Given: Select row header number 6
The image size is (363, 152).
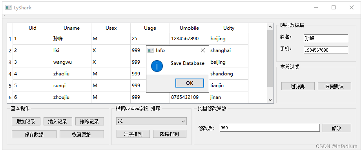Looking at the screenshot, I should [x=10, y=98].
